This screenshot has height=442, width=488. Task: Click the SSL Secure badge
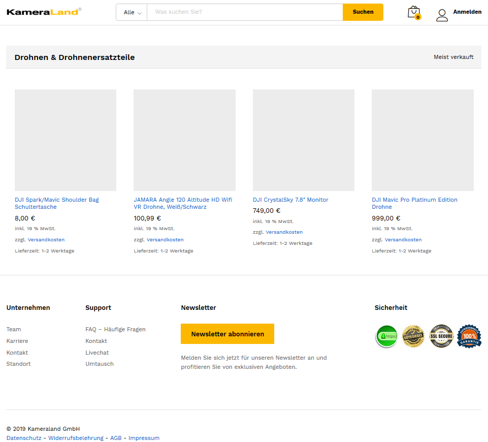click(441, 336)
